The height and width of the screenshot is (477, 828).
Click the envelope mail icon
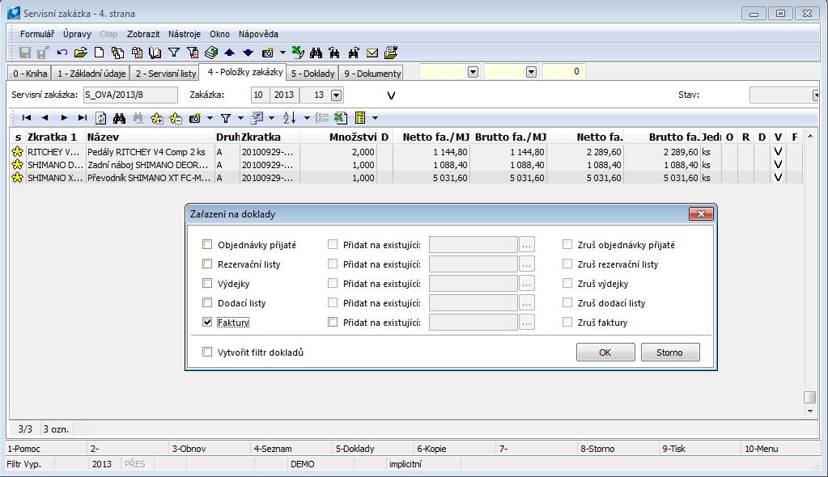[x=372, y=53]
